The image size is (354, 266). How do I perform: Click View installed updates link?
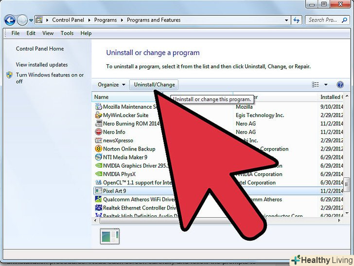pyautogui.click(x=42, y=65)
